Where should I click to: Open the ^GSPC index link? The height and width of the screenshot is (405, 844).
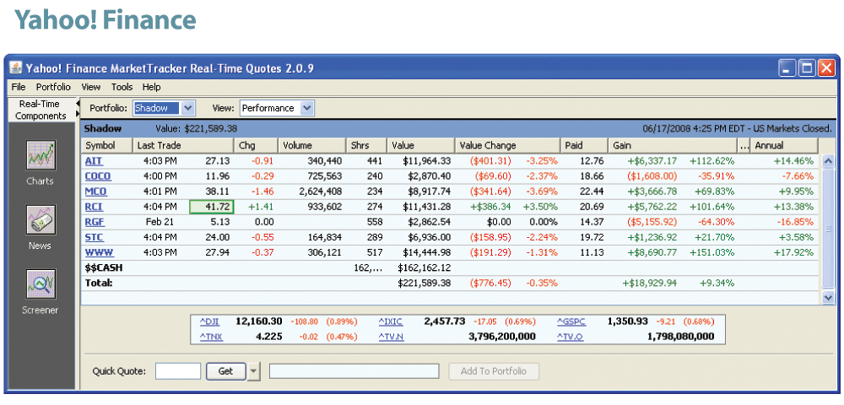coord(571,321)
